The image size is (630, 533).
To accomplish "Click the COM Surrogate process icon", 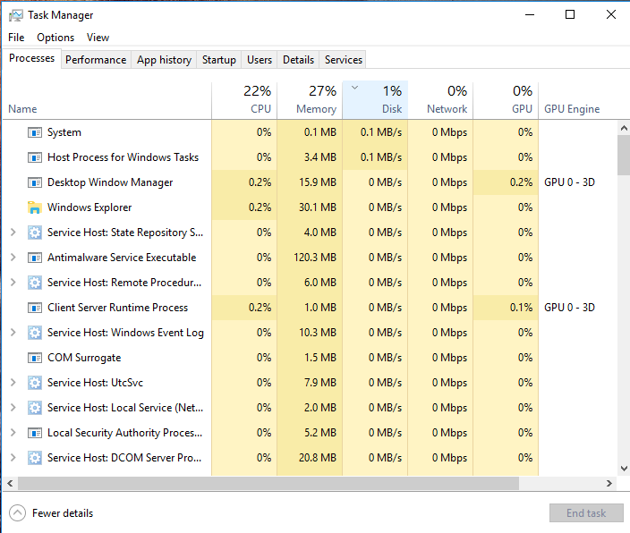I will 35,358.
